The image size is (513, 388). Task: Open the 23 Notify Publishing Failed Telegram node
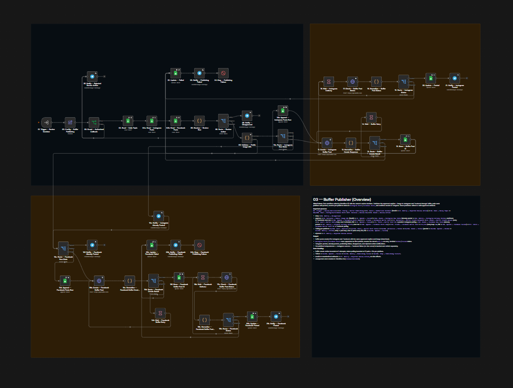(x=199, y=73)
